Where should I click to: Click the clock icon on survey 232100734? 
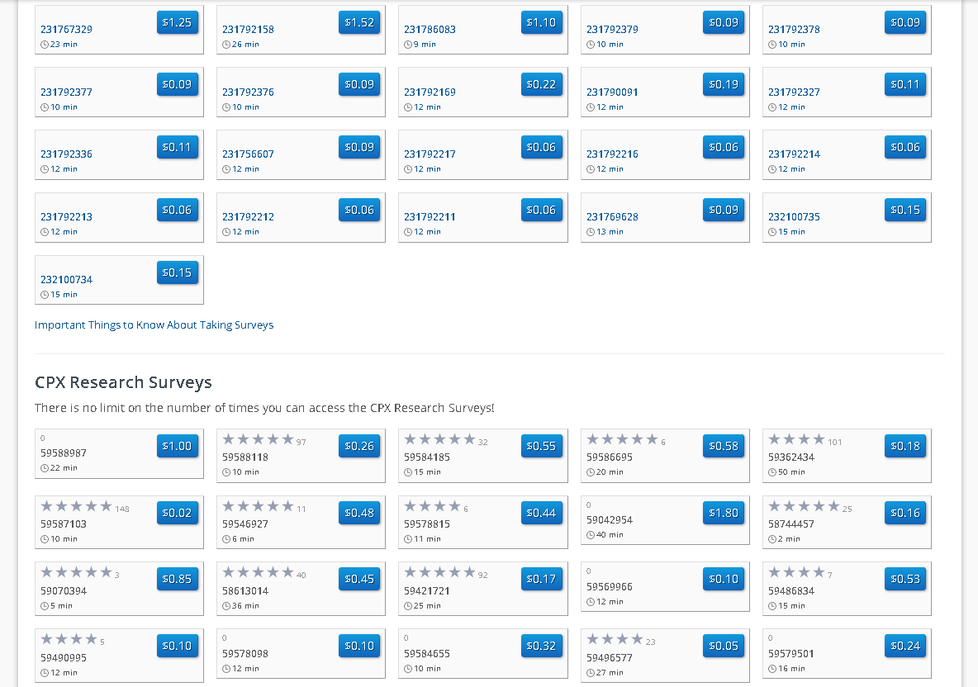[45, 294]
